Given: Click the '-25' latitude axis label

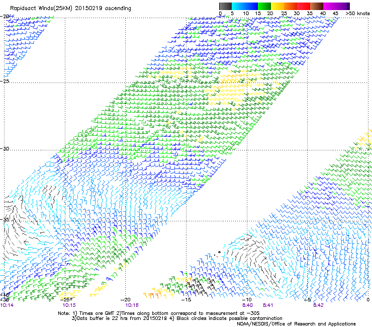Looking at the screenshot, I should [x=5, y=81].
